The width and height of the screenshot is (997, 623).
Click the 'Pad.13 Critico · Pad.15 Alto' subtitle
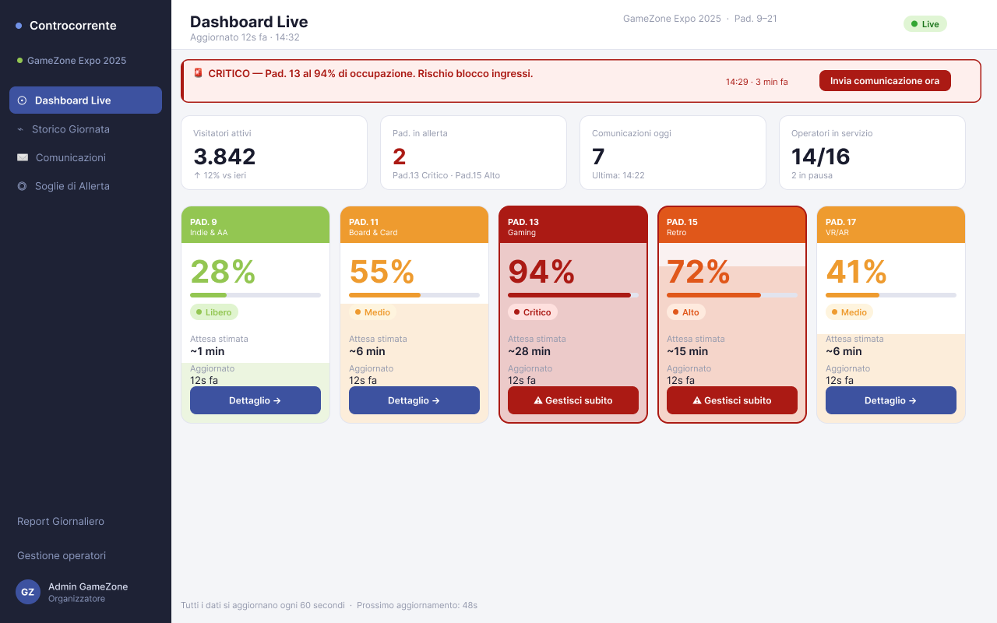coord(446,175)
